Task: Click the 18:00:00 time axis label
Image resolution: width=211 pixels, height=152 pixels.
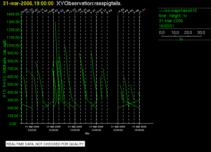Action: click(139, 130)
